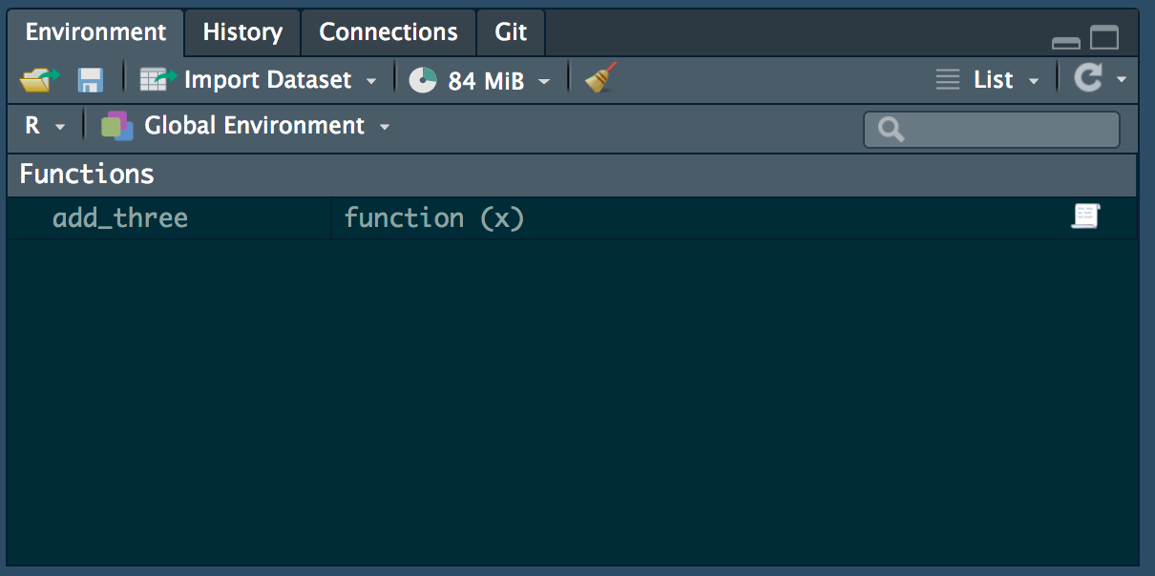Expand the Global Environment selector
The width and height of the screenshot is (1155, 576).
point(385,125)
